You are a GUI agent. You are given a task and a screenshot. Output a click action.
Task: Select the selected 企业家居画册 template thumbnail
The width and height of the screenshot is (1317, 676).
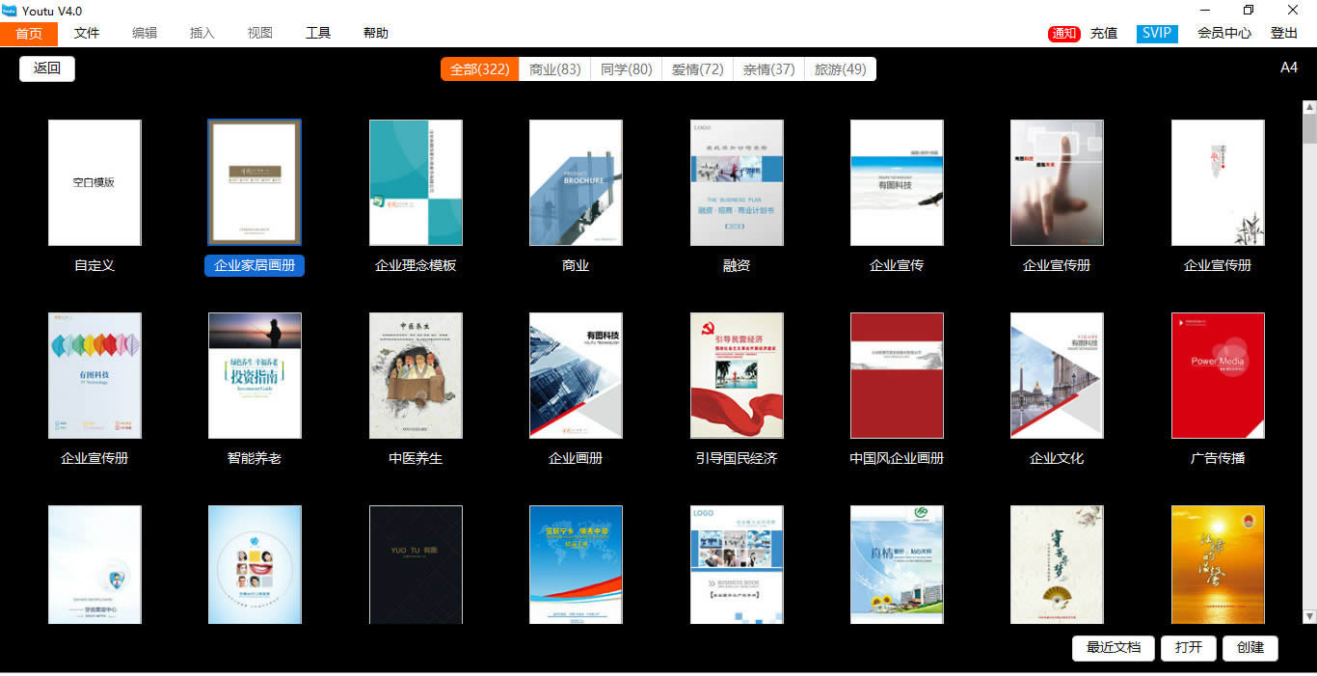pos(255,182)
